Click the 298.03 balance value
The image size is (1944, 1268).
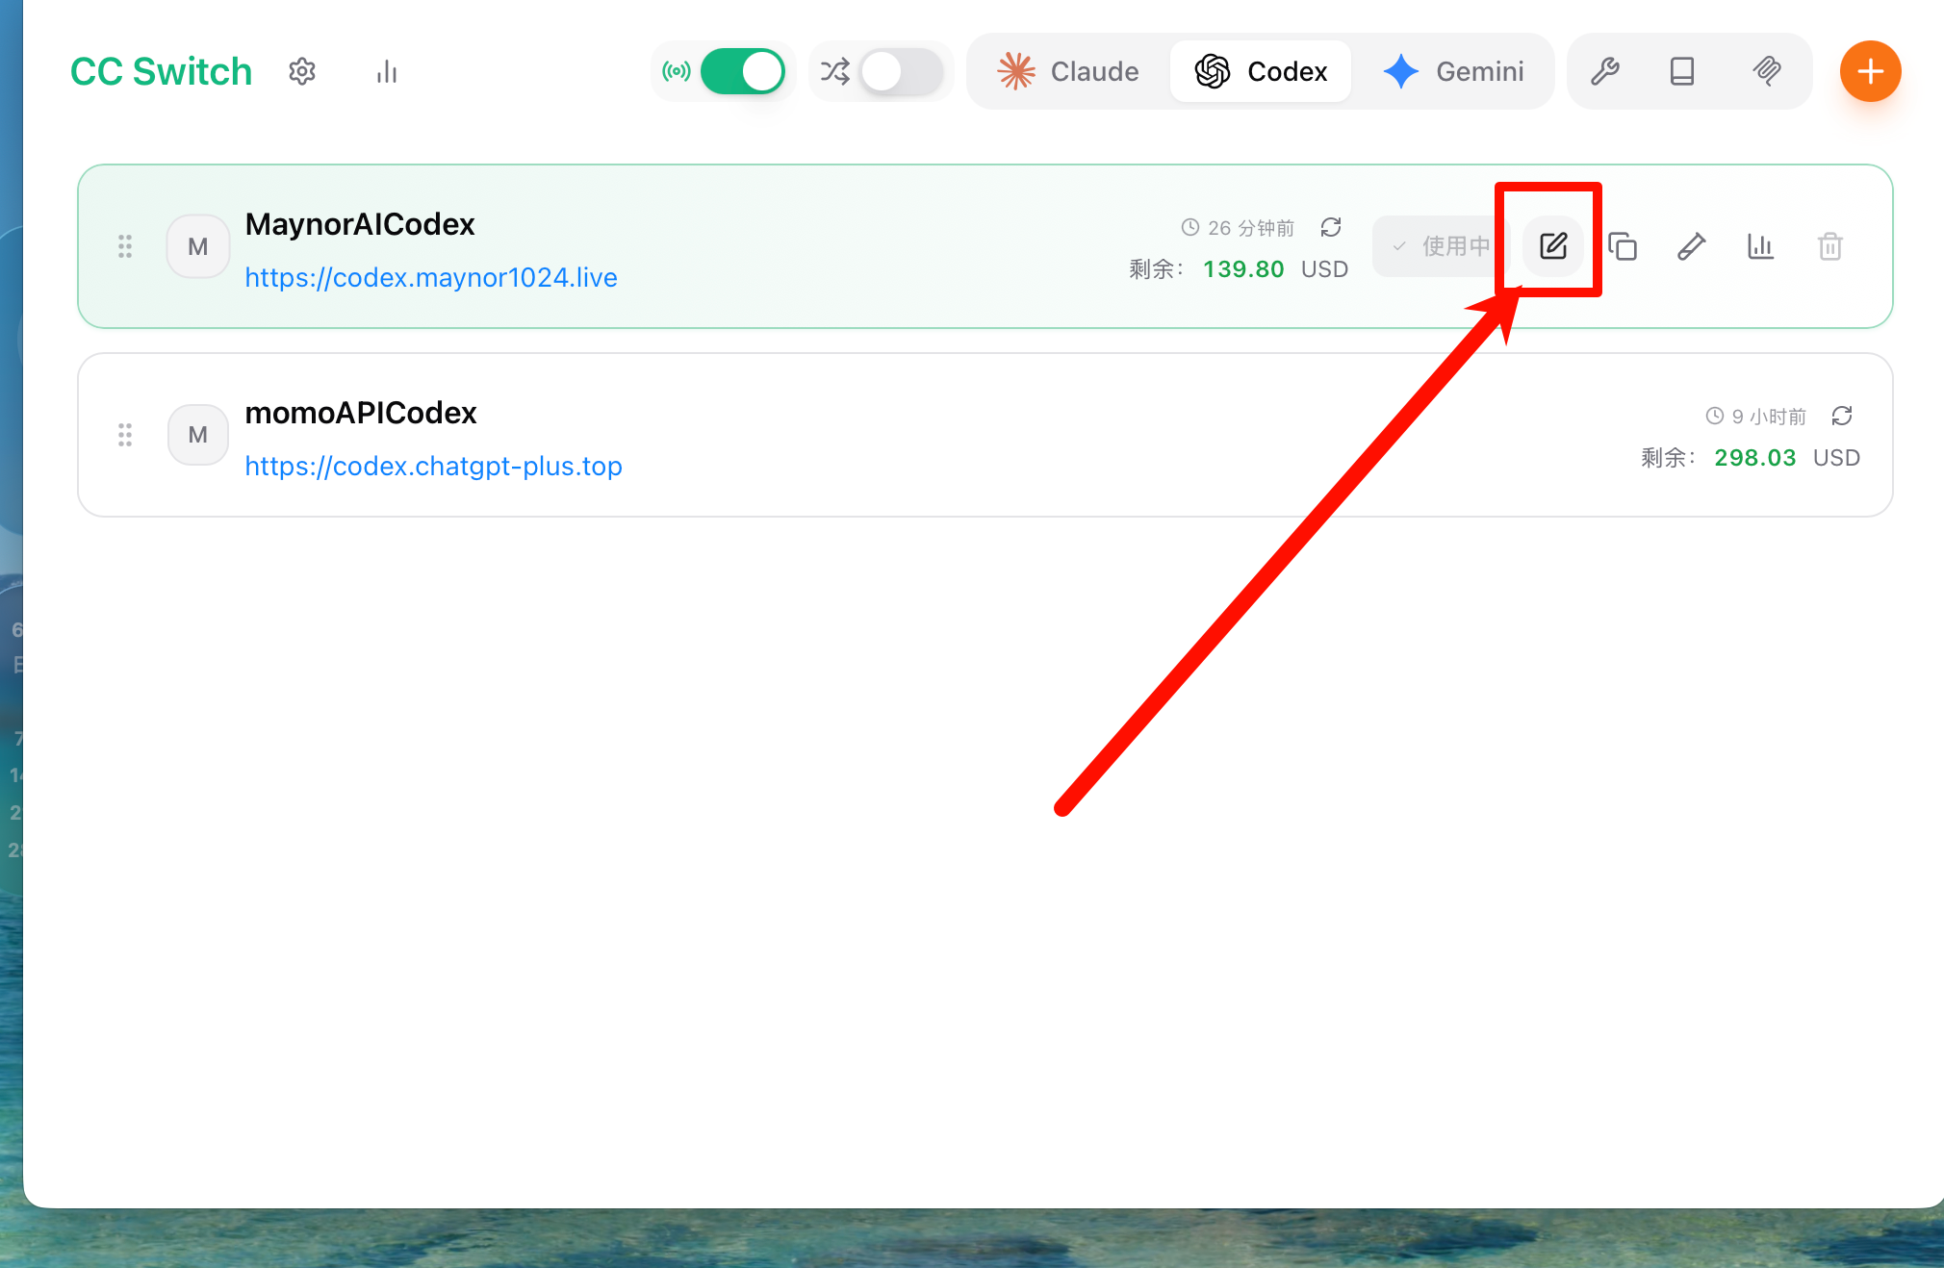[1755, 458]
